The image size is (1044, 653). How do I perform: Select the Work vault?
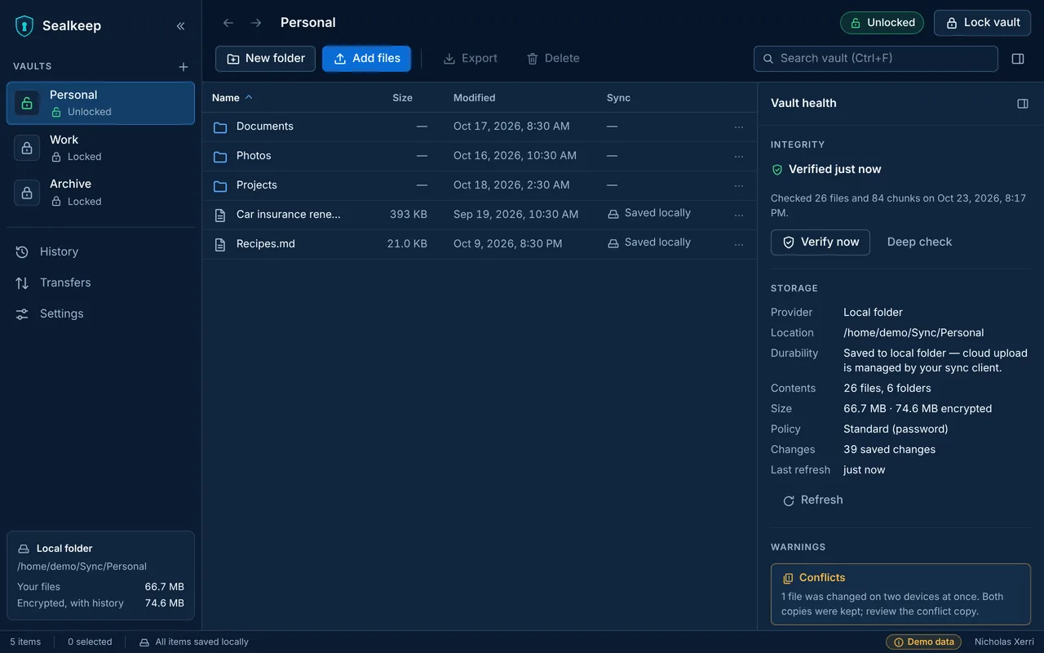click(100, 148)
